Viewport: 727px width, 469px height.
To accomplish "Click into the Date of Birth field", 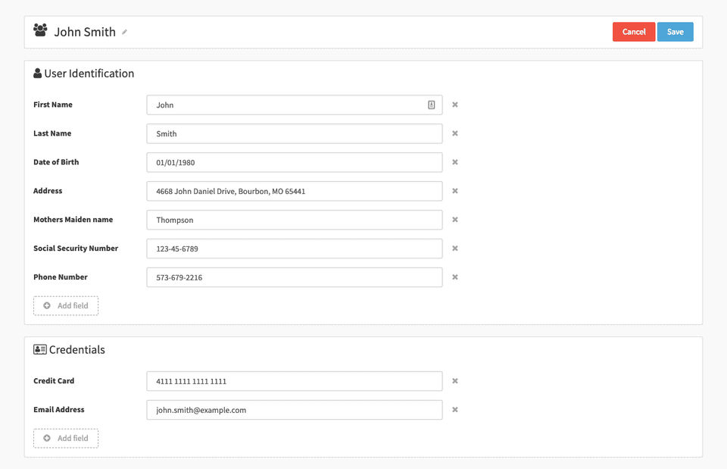I will pyautogui.click(x=294, y=163).
